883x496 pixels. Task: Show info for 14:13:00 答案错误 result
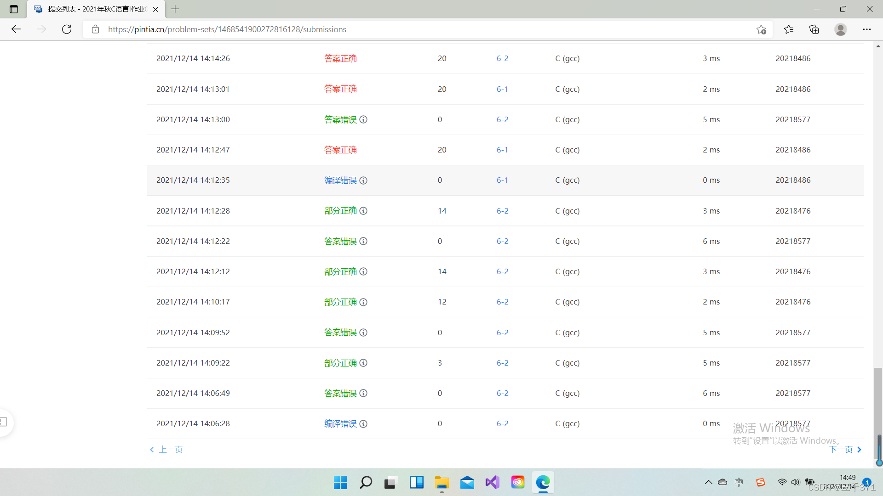[363, 119]
